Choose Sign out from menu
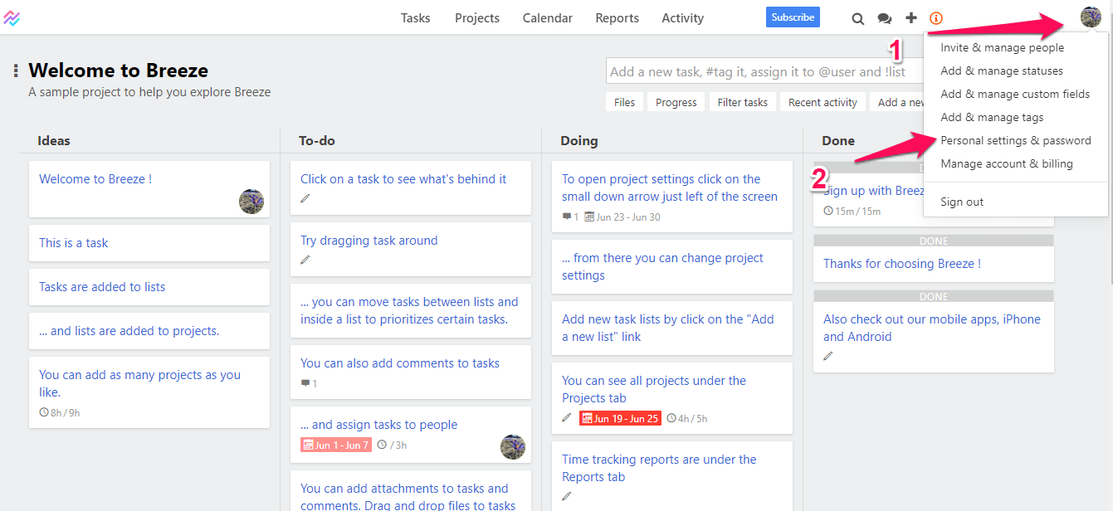Viewport: 1113px width, 511px height. click(962, 202)
